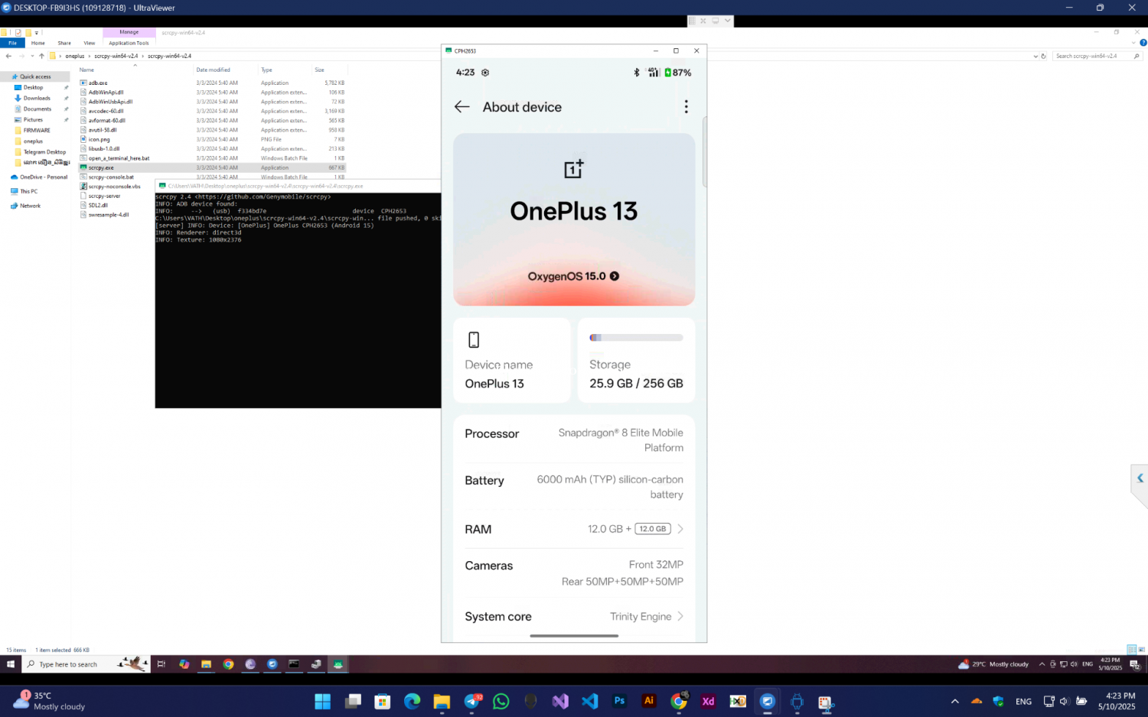Click Explorer back navigation arrow
1148x717 pixels.
pos(8,56)
